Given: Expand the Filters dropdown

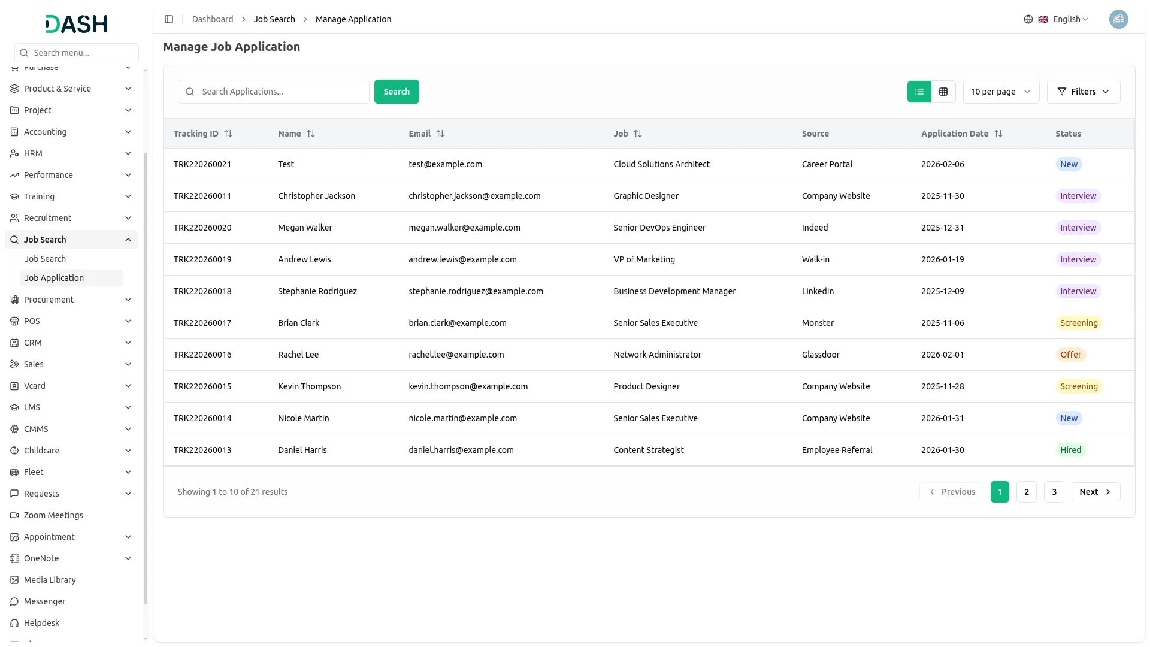Looking at the screenshot, I should point(1083,92).
